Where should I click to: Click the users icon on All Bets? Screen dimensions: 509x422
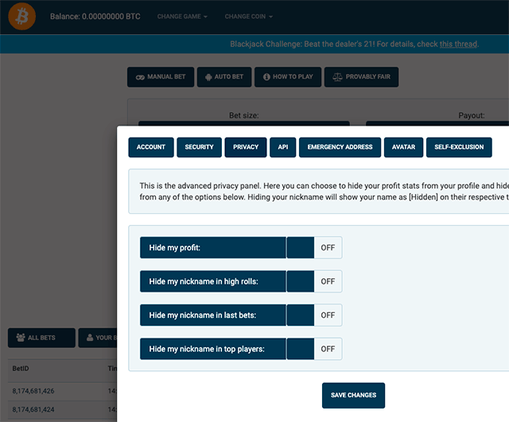point(19,338)
